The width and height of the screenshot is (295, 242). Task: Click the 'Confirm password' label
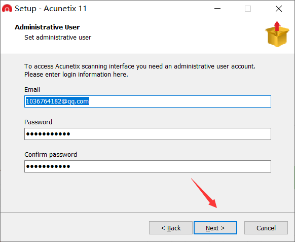(51, 154)
